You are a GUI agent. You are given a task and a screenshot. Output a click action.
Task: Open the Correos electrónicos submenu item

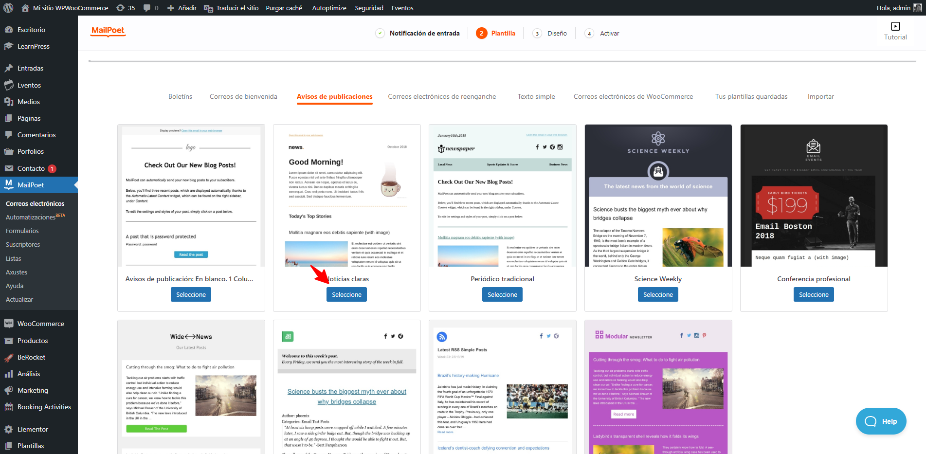pyautogui.click(x=35, y=203)
